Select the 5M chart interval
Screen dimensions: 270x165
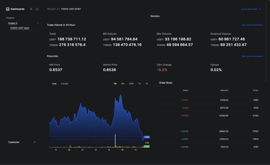tap(123, 84)
